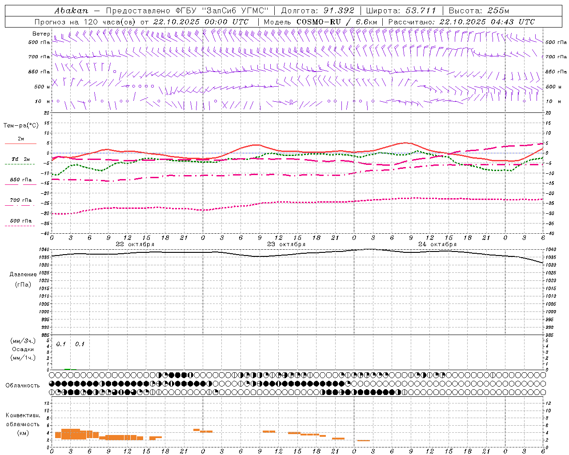Click the "Осадки" precipitation label
Viewport: 569px width, 455px height.
click(x=23, y=349)
